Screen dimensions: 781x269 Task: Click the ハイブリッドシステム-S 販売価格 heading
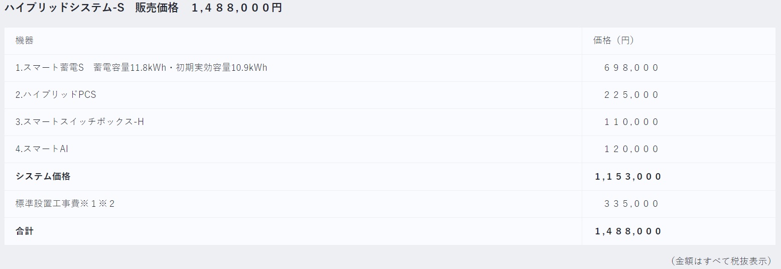coord(143,8)
